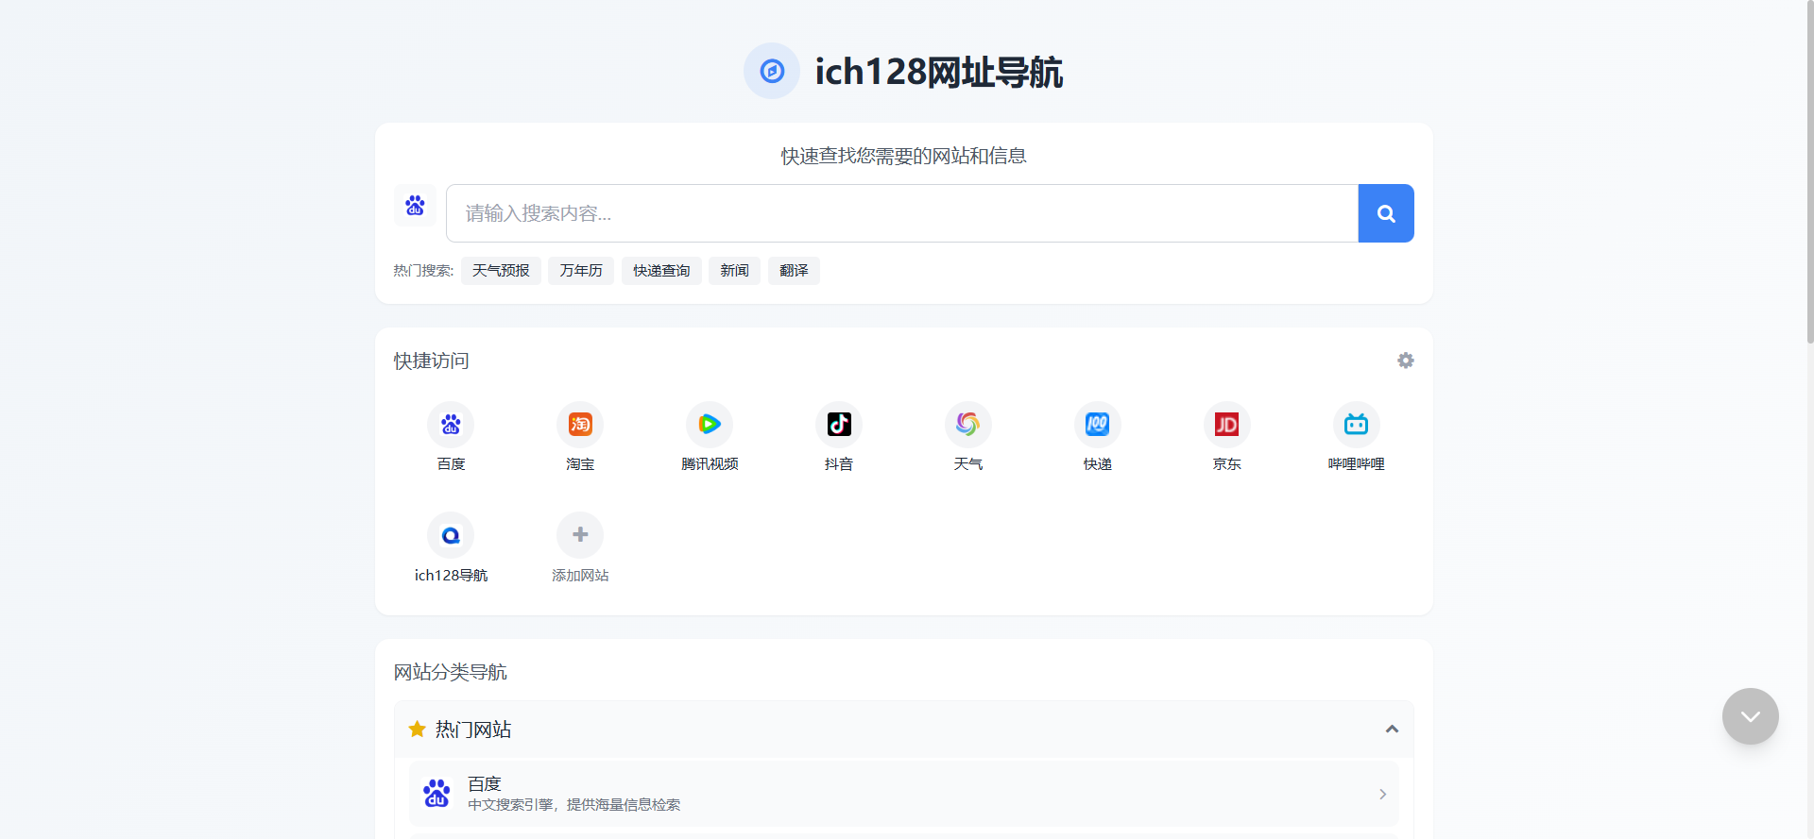Viewport: 1814px width, 839px height.
Task: Open the 哔哩哔哩 quick access icon
Action: pyautogui.click(x=1357, y=425)
